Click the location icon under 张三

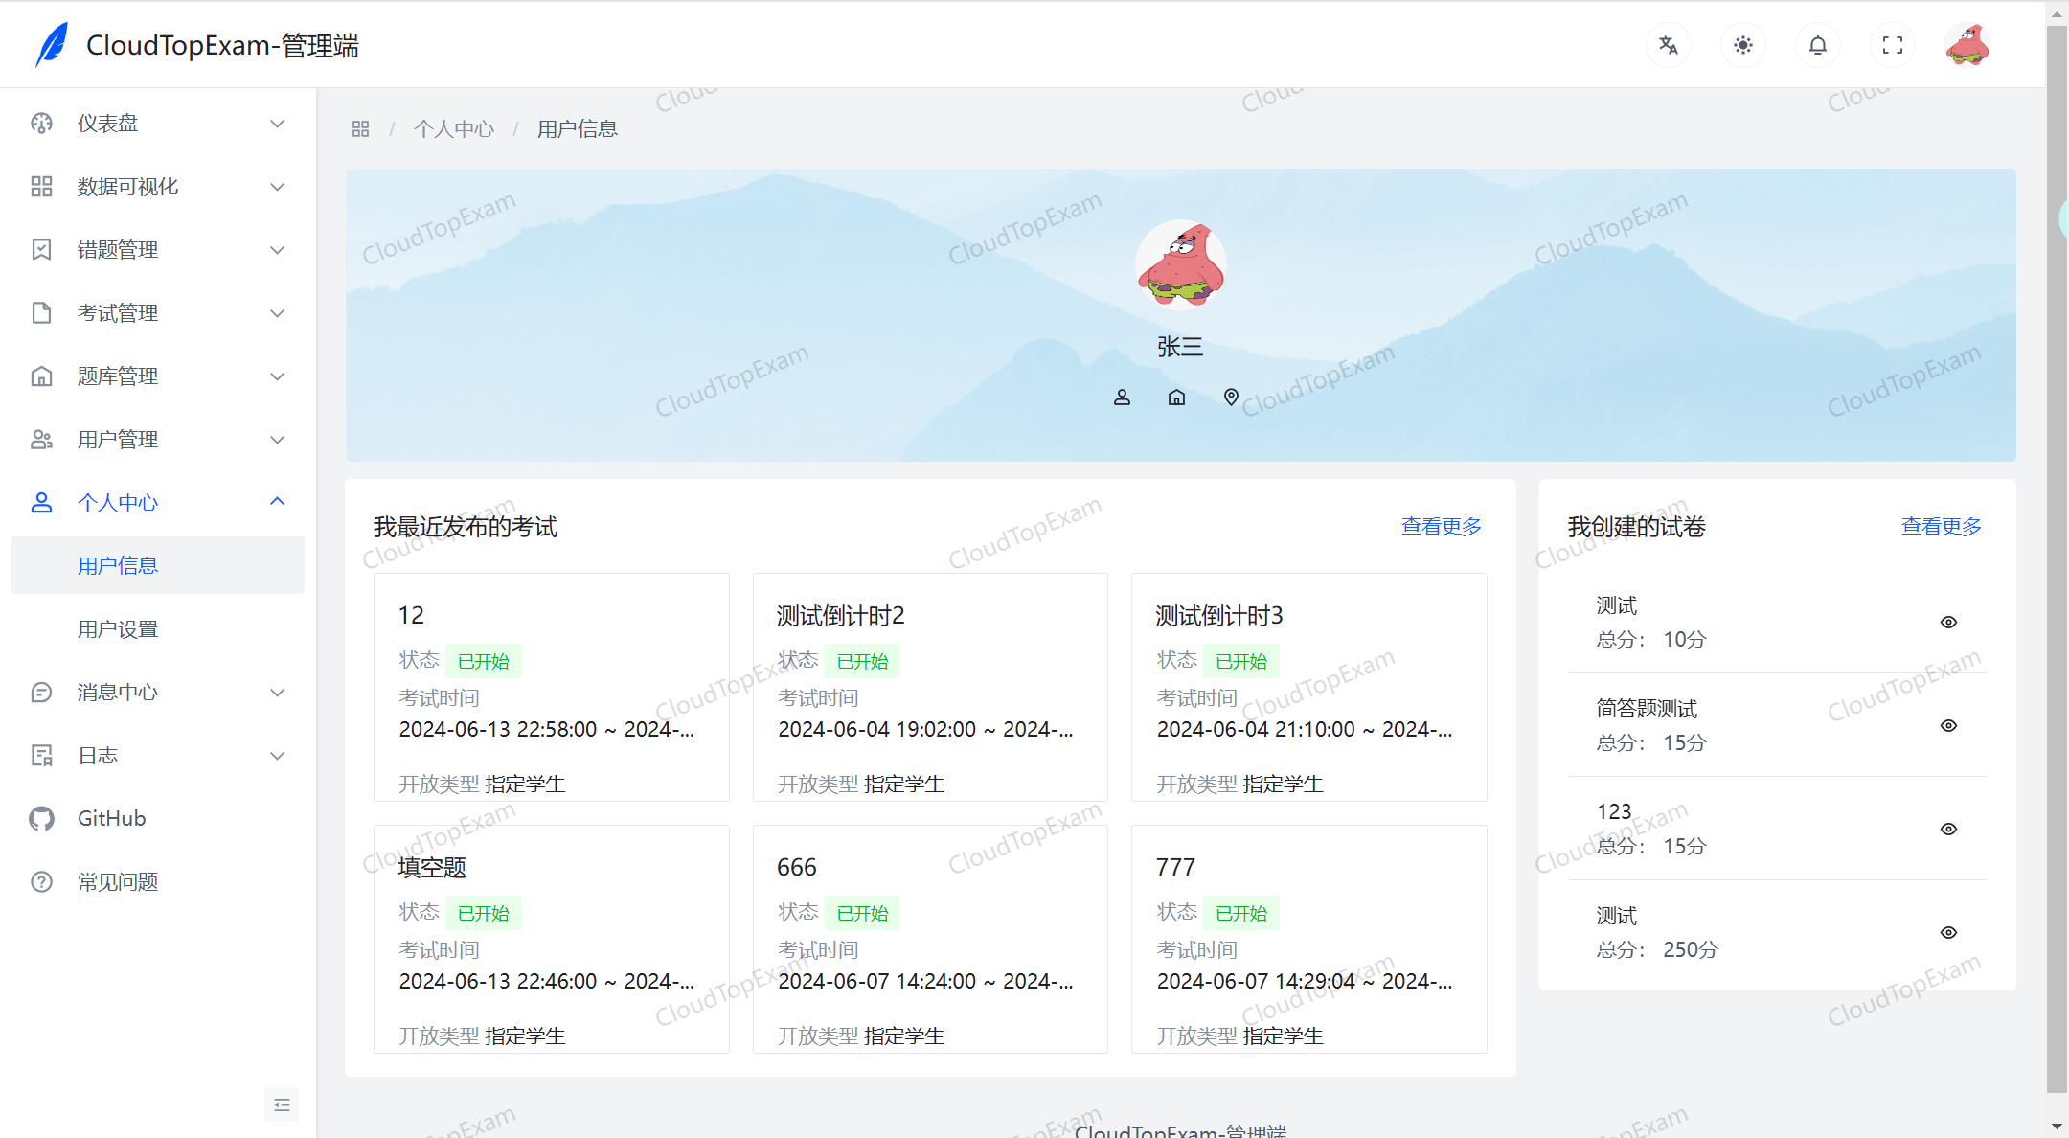[1231, 397]
